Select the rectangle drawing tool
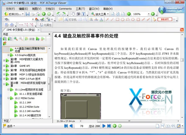Viewport: 186px width, 135px height. pos(117,19)
